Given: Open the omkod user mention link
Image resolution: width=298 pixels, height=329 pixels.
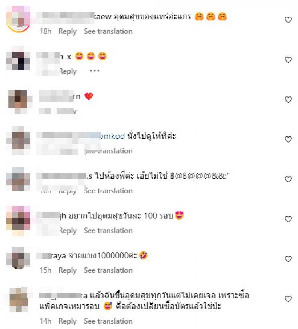Looking at the screenshot, I should 112,136.
